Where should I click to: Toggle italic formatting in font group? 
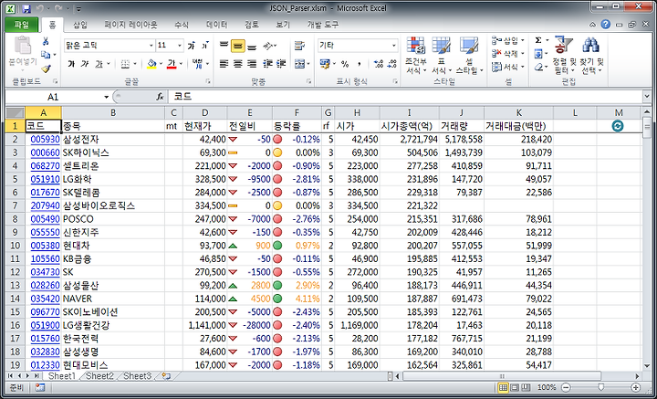pyautogui.click(x=85, y=64)
